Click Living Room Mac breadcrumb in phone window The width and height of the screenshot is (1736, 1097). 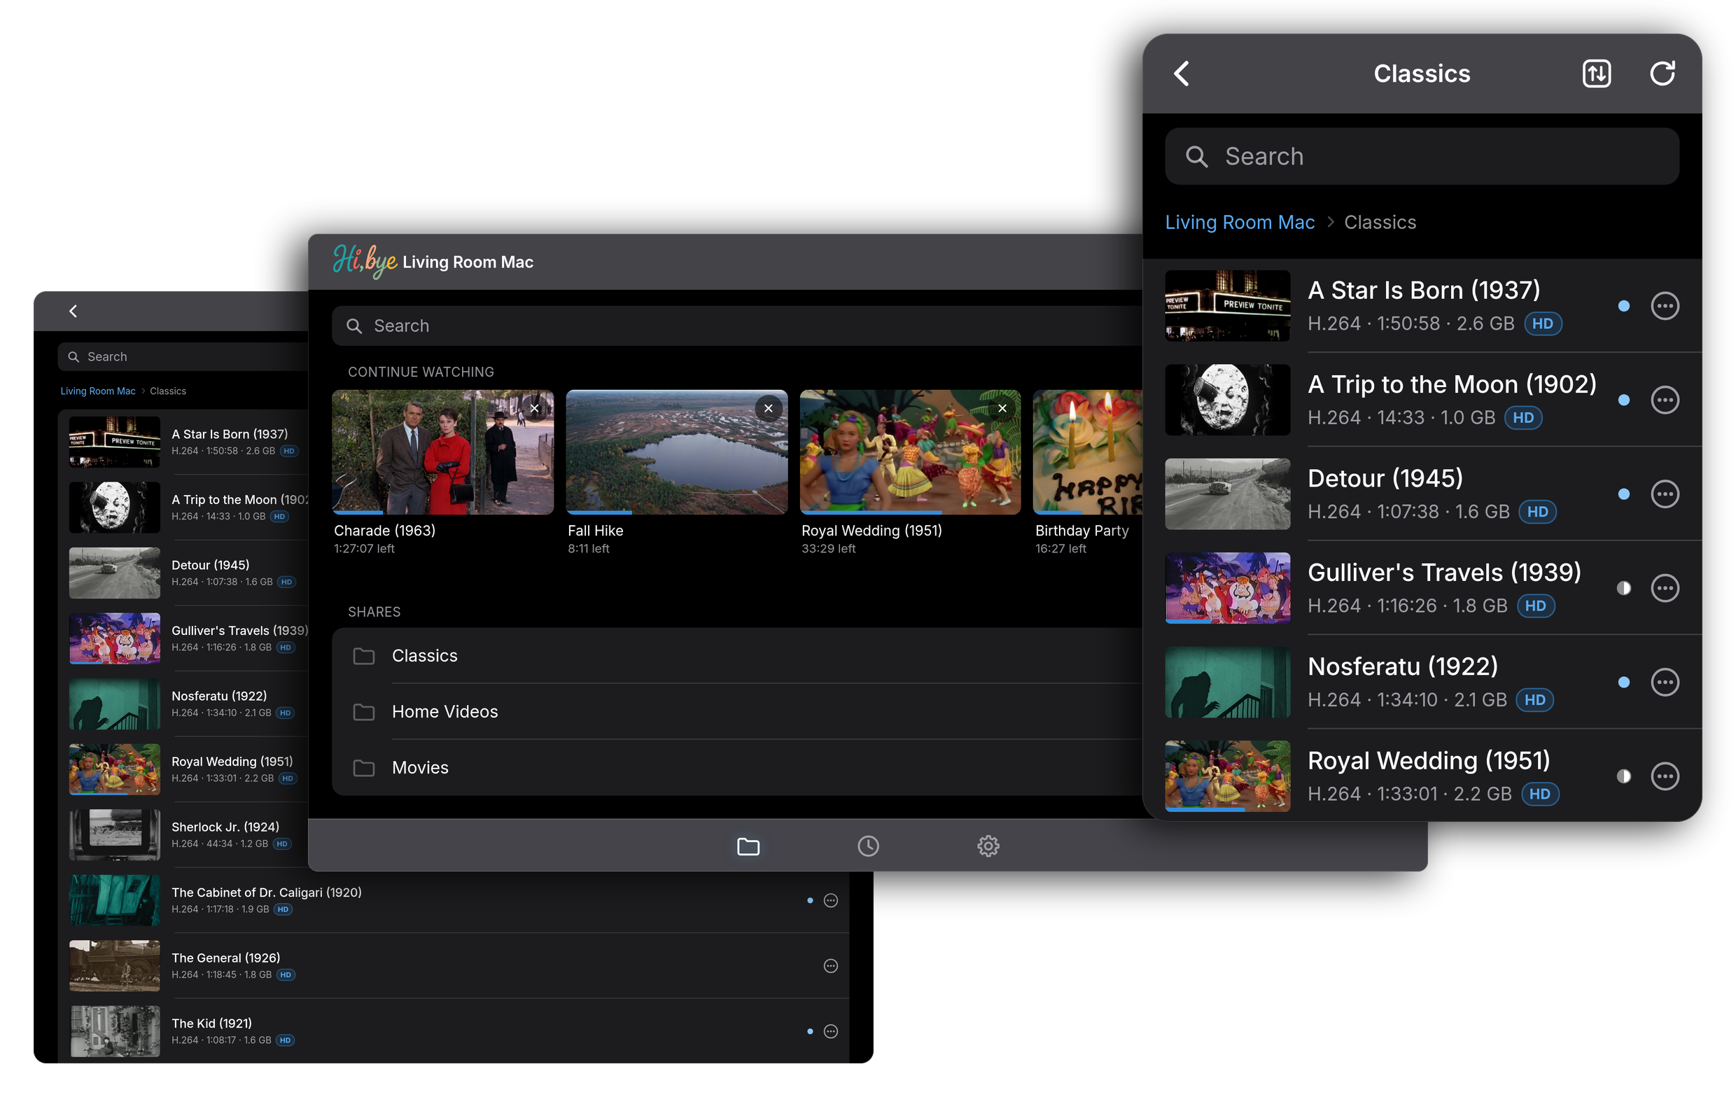[1239, 223]
